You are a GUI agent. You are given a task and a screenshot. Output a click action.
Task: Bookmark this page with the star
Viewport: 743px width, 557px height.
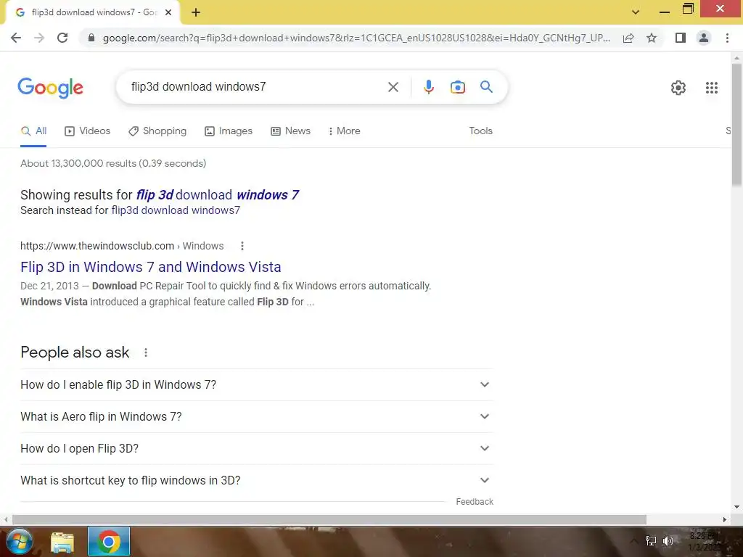click(652, 38)
